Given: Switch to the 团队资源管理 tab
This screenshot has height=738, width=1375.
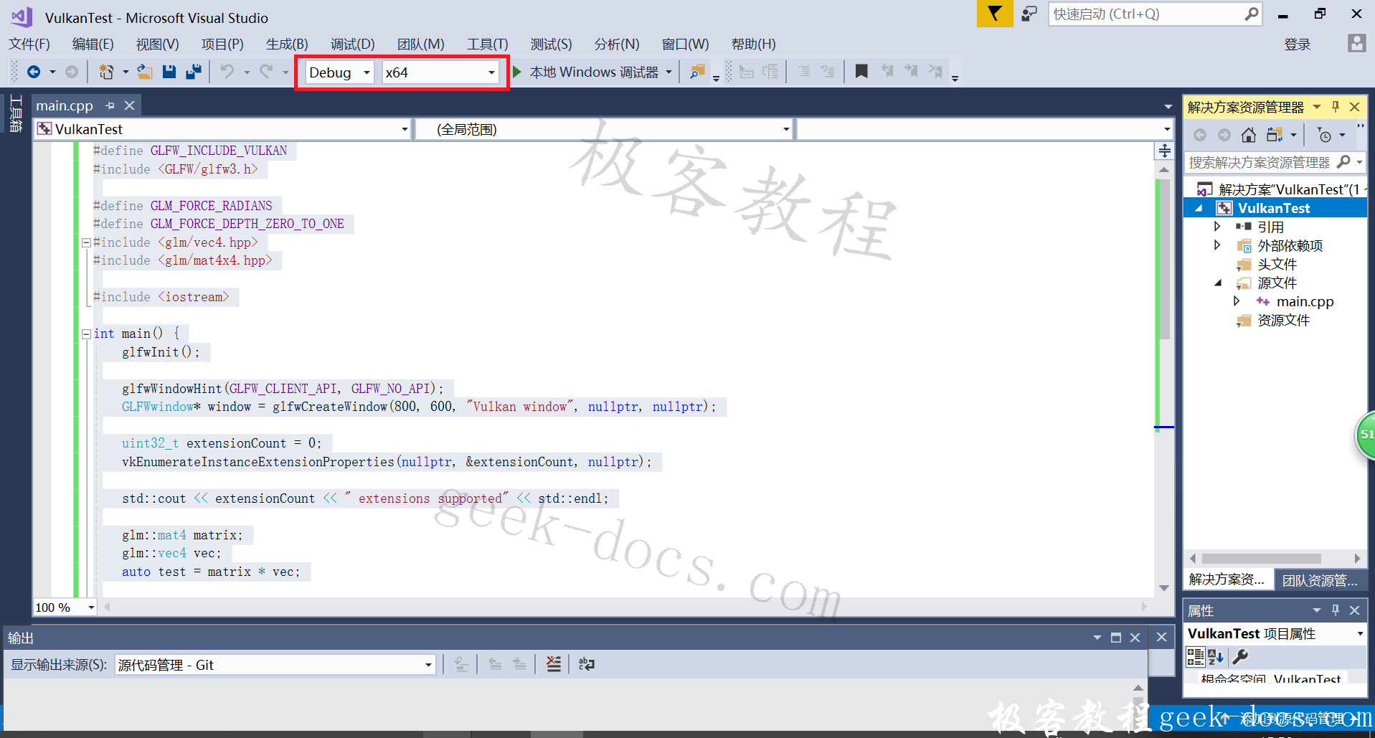Looking at the screenshot, I should [x=1320, y=580].
